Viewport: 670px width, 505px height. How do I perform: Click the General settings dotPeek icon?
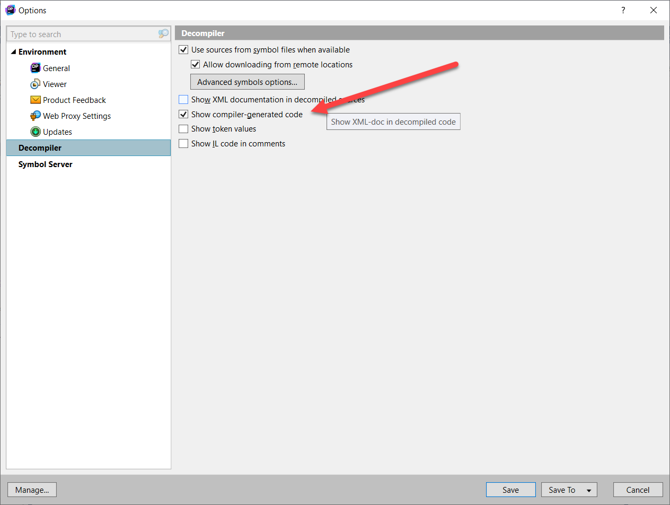36,68
